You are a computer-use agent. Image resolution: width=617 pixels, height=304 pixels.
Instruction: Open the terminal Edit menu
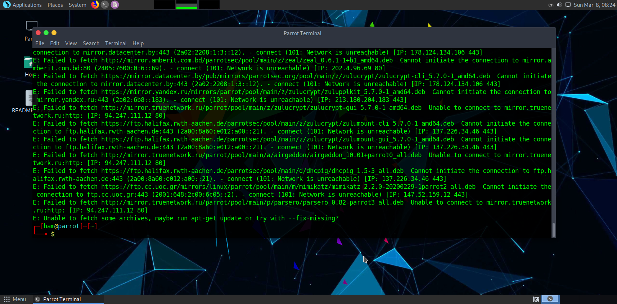[x=55, y=43]
